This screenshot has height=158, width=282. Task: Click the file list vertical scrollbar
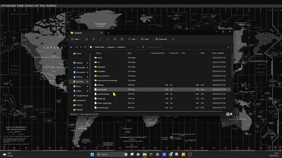[232, 65]
